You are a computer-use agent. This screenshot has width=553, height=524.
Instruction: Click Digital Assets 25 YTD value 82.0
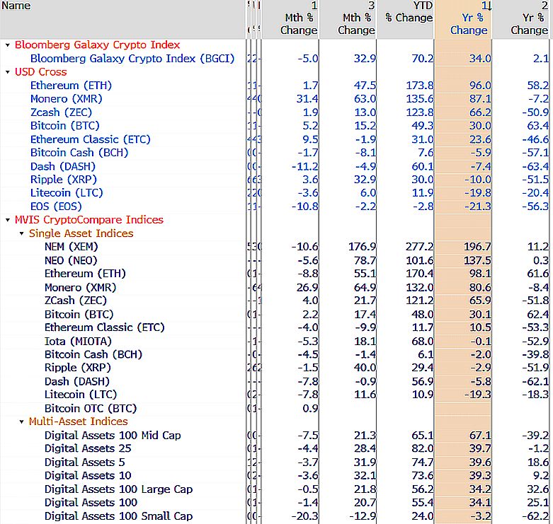[423, 448]
